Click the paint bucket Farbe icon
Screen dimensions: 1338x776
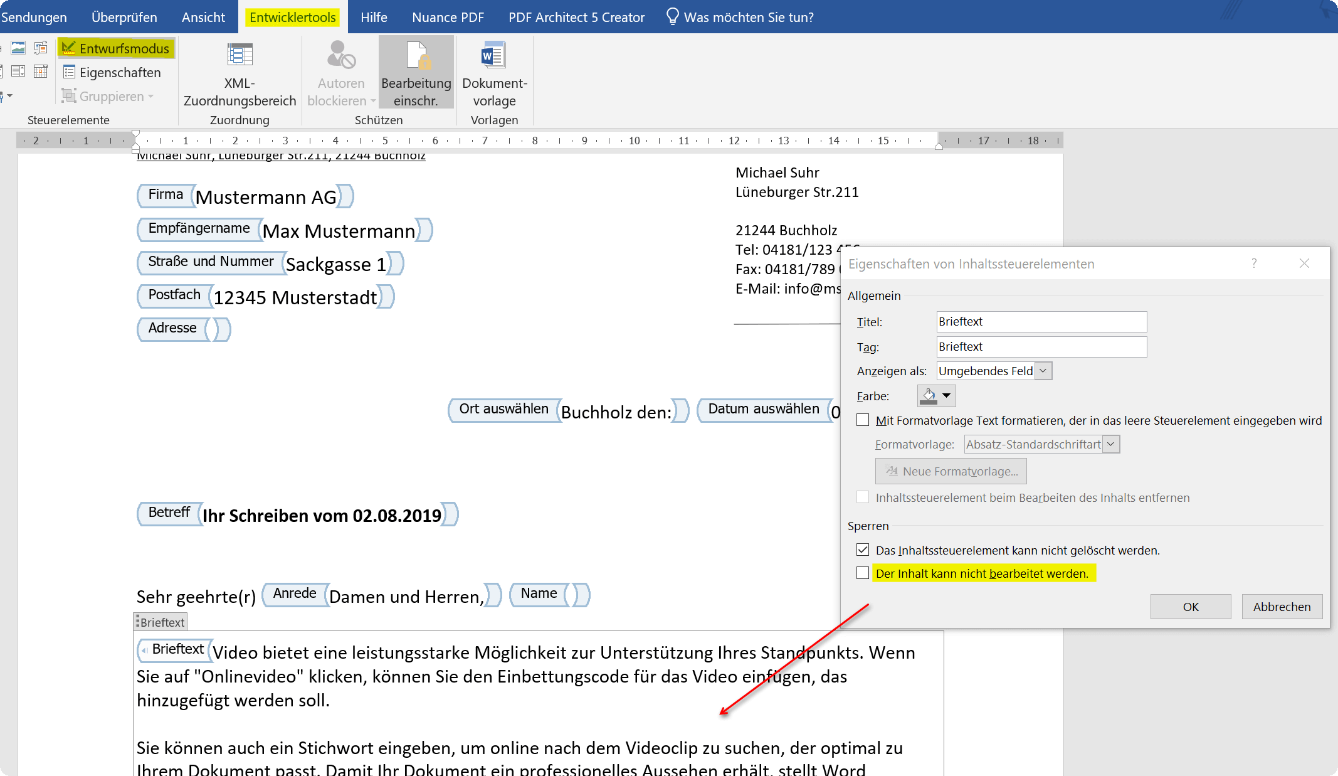pyautogui.click(x=929, y=396)
